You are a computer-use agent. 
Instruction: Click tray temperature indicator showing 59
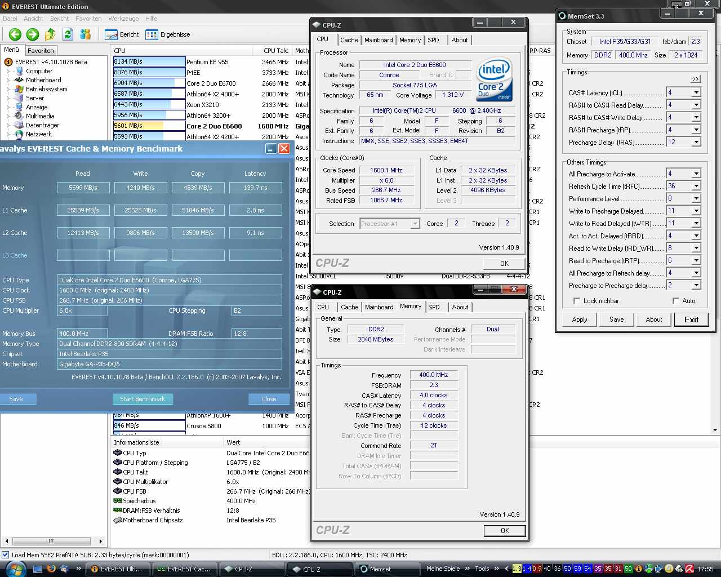tap(577, 569)
